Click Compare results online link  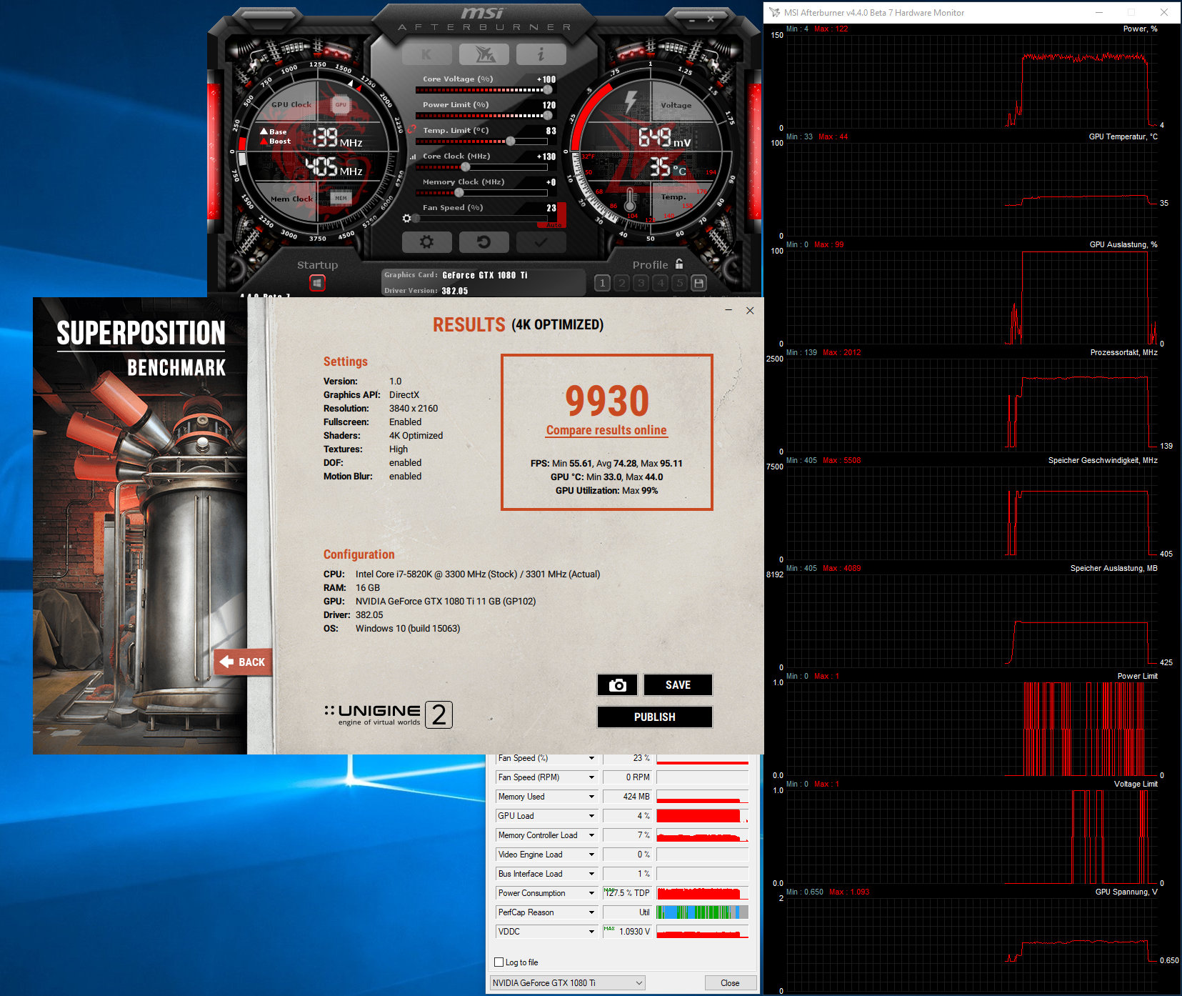pos(606,430)
